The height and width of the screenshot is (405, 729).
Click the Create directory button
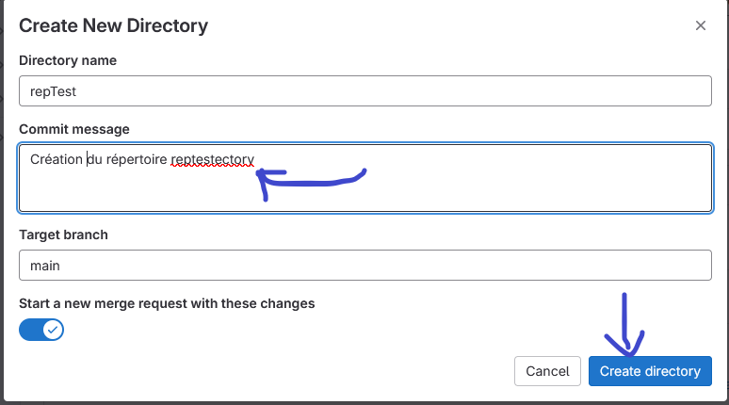pos(650,371)
